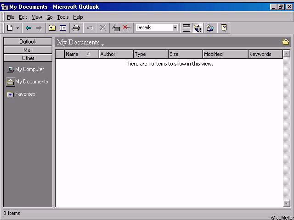Restore down the Microsoft Outlook window
This screenshot has height=220, width=294.
point(281,7)
